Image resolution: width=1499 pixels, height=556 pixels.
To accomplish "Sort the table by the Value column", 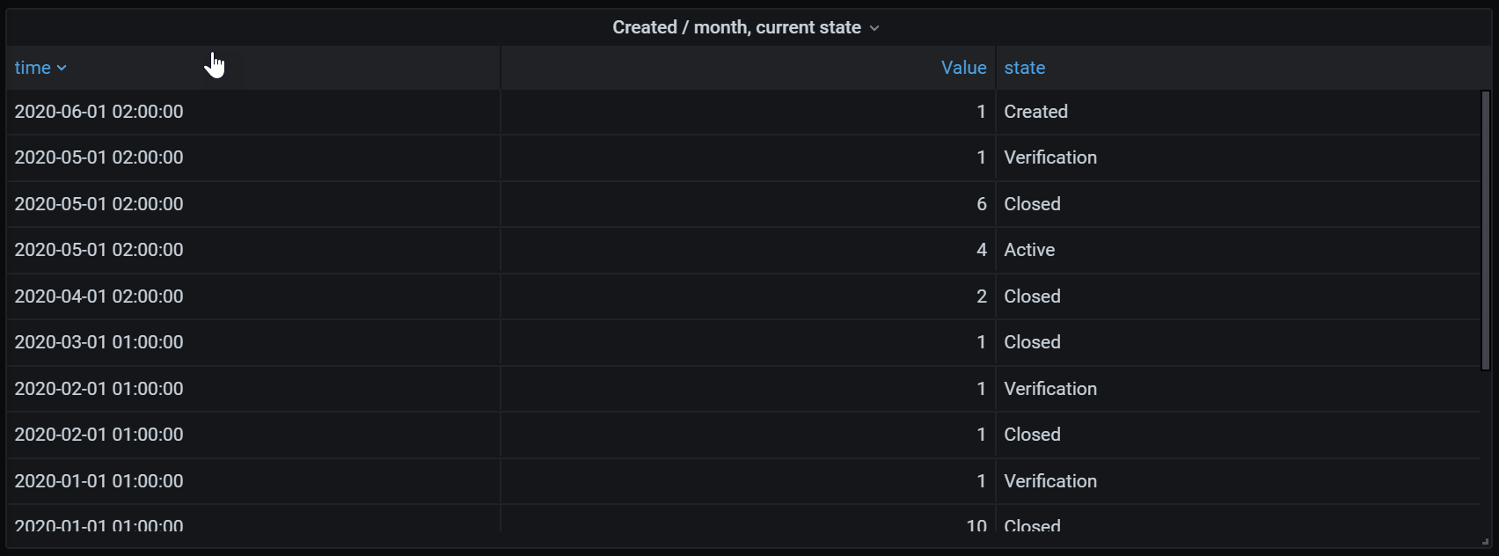I will click(x=963, y=68).
